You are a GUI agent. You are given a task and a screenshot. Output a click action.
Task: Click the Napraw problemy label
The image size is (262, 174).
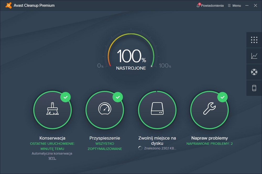[x=210, y=138]
